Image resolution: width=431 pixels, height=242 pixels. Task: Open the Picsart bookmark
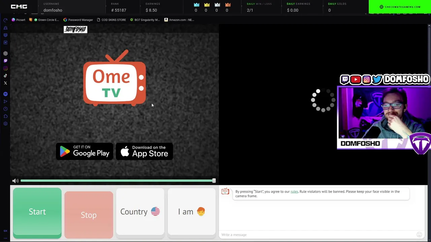coord(19,20)
